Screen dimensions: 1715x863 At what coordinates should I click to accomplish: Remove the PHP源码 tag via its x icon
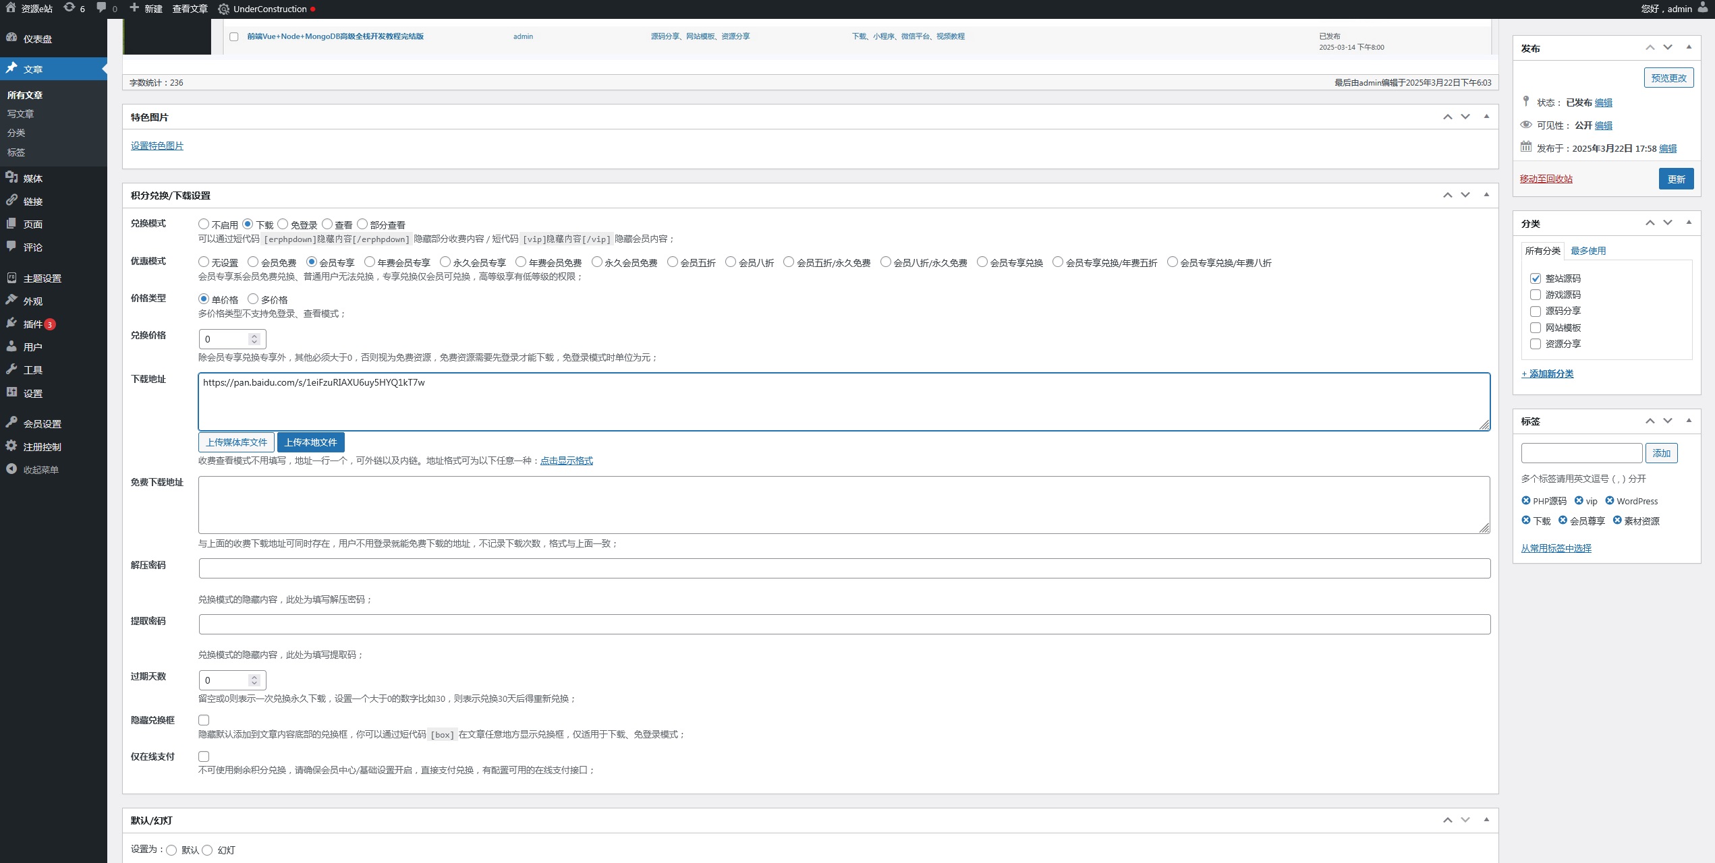tap(1525, 500)
